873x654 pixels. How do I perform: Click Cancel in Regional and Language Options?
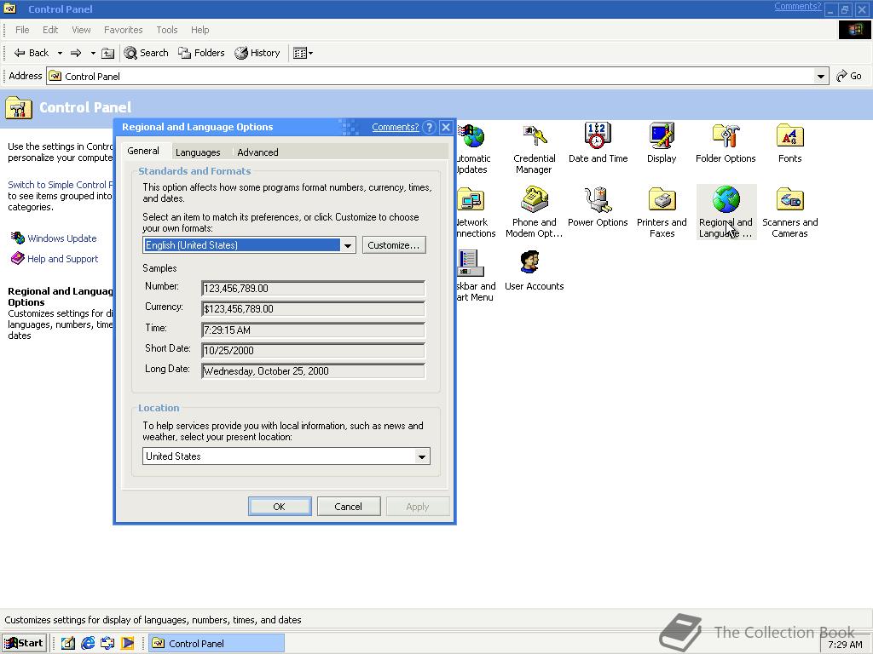pyautogui.click(x=349, y=507)
